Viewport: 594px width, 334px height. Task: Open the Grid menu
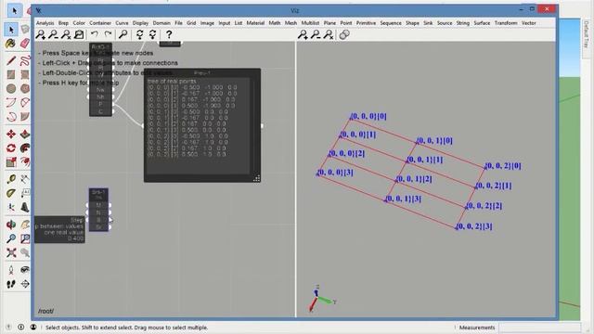pos(191,23)
